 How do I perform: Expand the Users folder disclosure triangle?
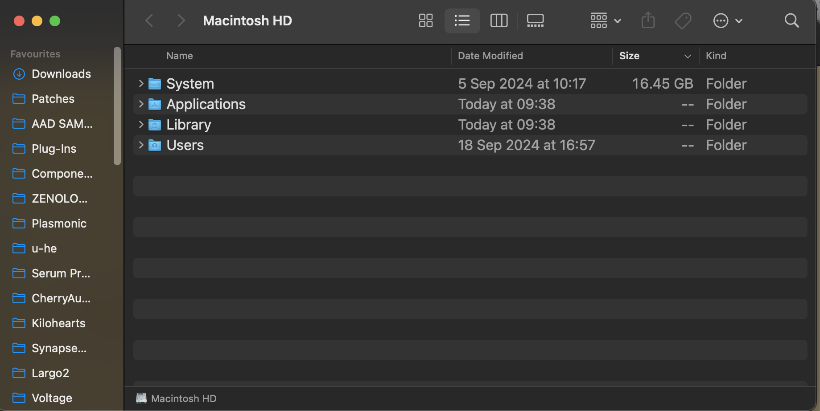pos(141,145)
